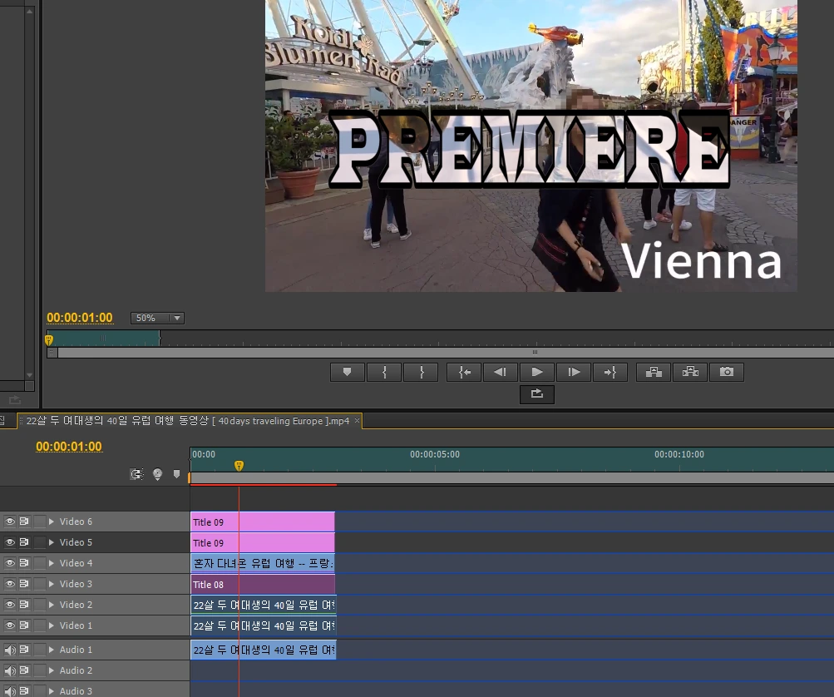Add marker in timeline header
This screenshot has height=697, width=834.
176,473
